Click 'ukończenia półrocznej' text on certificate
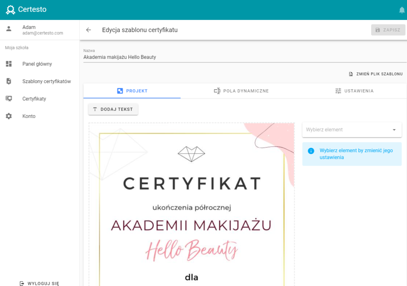The height and width of the screenshot is (286, 407). click(192, 208)
